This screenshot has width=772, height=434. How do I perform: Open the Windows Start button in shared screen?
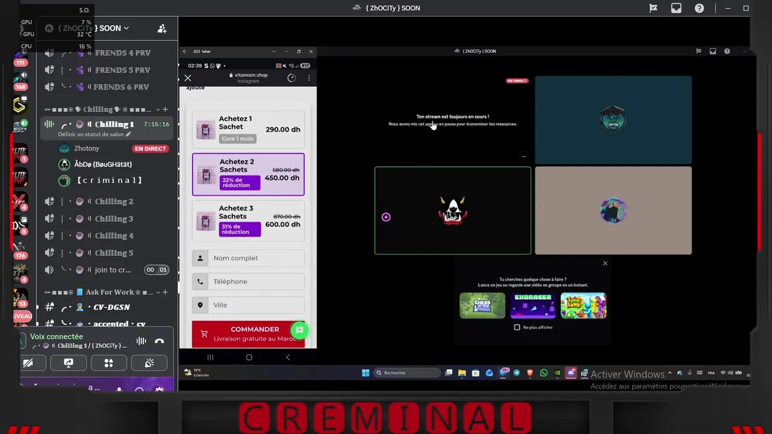point(365,373)
